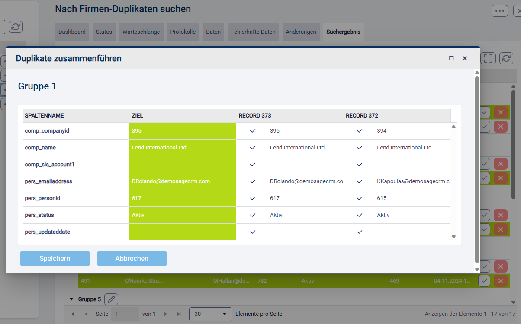Click the refresh icon beside the fullscreen icon

point(505,58)
